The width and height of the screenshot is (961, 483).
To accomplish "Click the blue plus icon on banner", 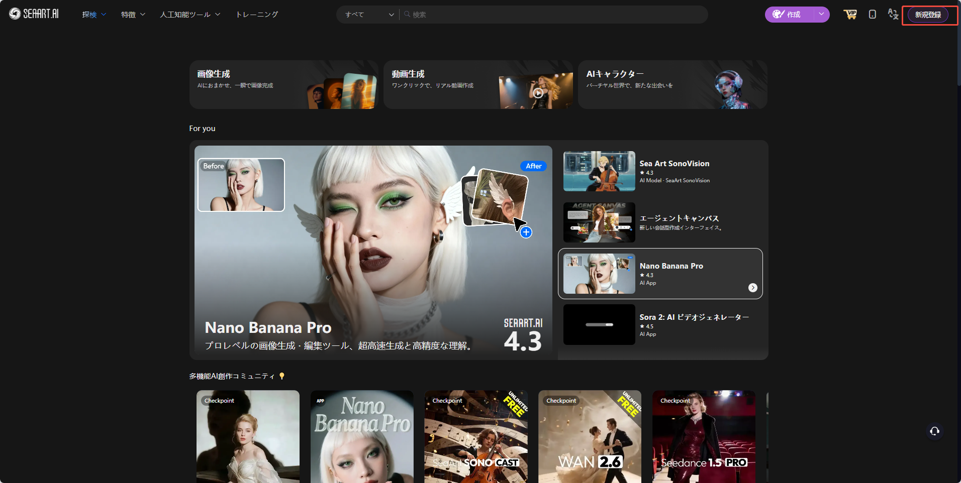I will tap(526, 232).
